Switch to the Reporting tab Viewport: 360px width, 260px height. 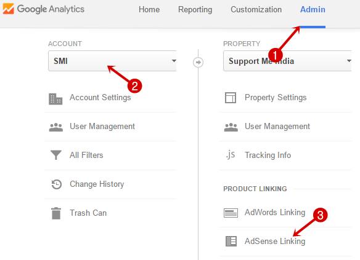pyautogui.click(x=195, y=10)
